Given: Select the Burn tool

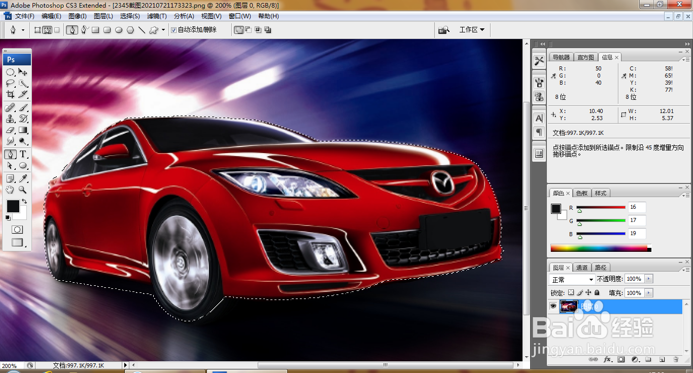Looking at the screenshot, I should pyautogui.click(x=23, y=141).
